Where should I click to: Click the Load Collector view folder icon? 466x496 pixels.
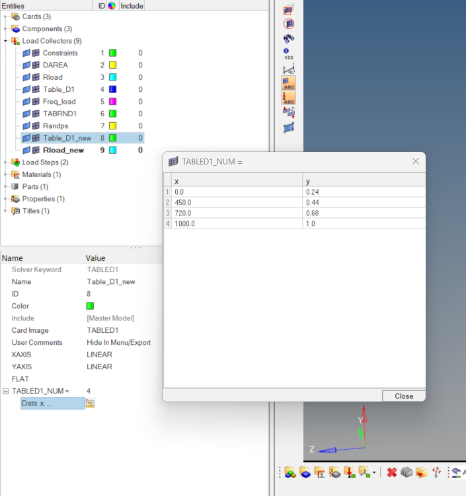pyautogui.click(x=348, y=472)
